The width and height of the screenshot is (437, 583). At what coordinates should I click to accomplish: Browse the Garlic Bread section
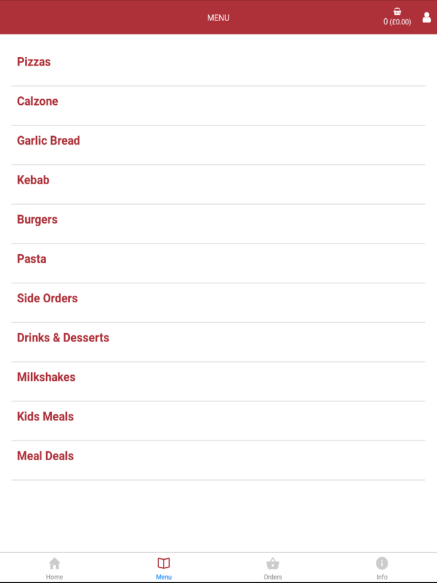tap(49, 140)
